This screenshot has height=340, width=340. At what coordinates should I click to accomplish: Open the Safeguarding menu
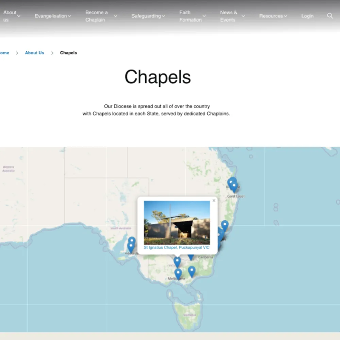(x=148, y=16)
